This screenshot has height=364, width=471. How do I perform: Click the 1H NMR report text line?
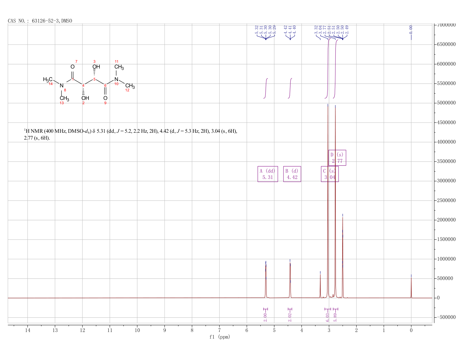point(130,134)
